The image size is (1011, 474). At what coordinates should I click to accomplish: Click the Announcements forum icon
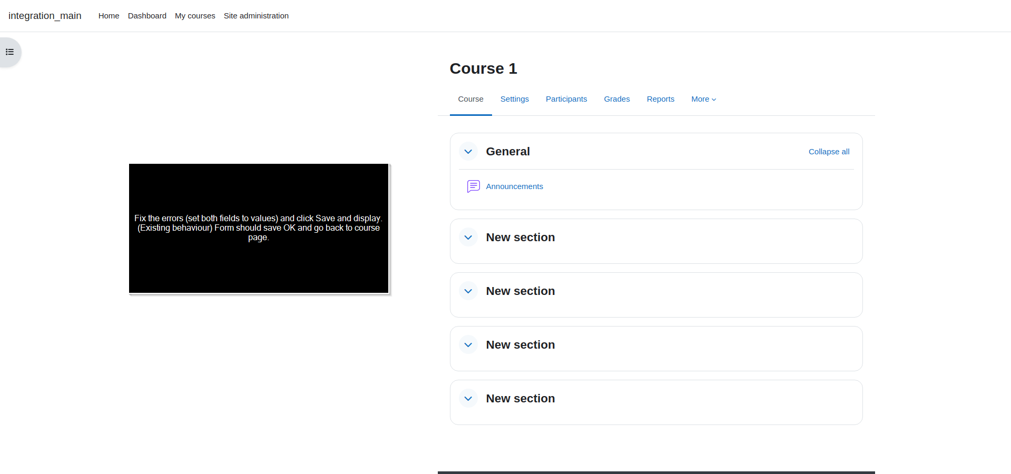coord(473,186)
